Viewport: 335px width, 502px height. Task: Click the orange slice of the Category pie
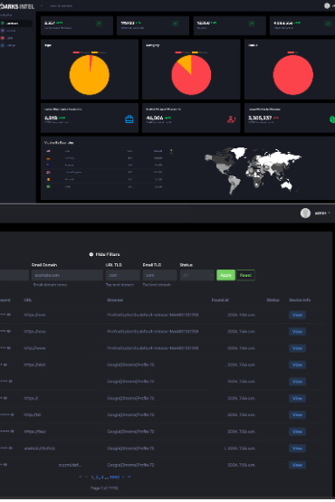[x=186, y=62]
